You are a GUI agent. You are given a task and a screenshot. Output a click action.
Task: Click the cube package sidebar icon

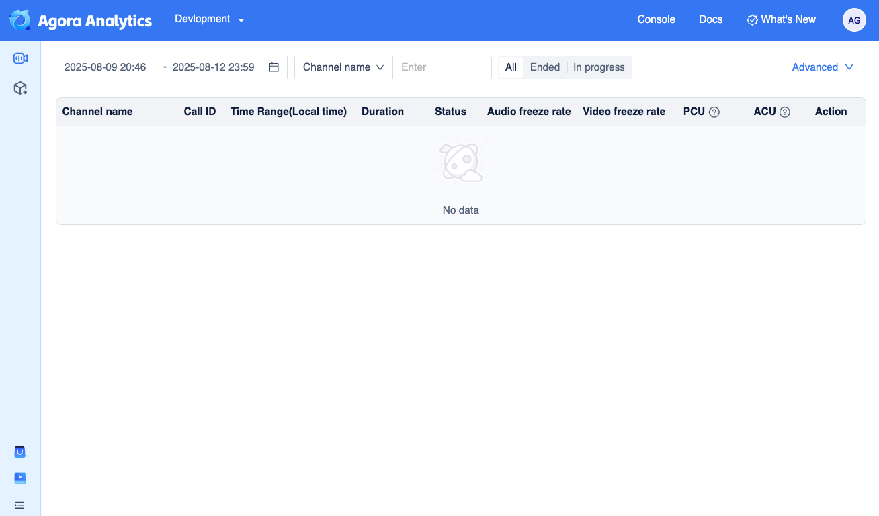tap(20, 88)
